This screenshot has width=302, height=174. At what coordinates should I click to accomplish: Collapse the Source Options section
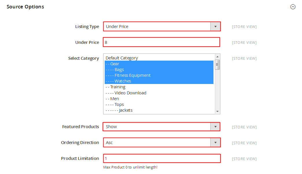(x=293, y=7)
